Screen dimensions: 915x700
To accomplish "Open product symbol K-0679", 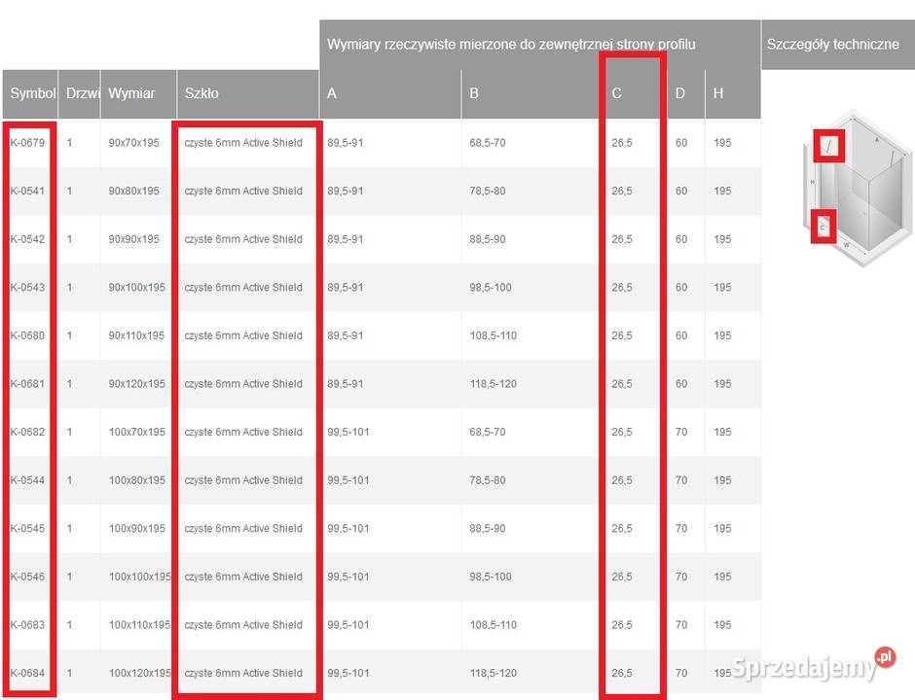I will point(28,143).
